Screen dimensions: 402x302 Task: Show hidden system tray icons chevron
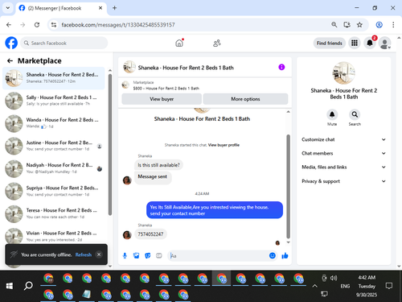pyautogui.click(x=314, y=286)
